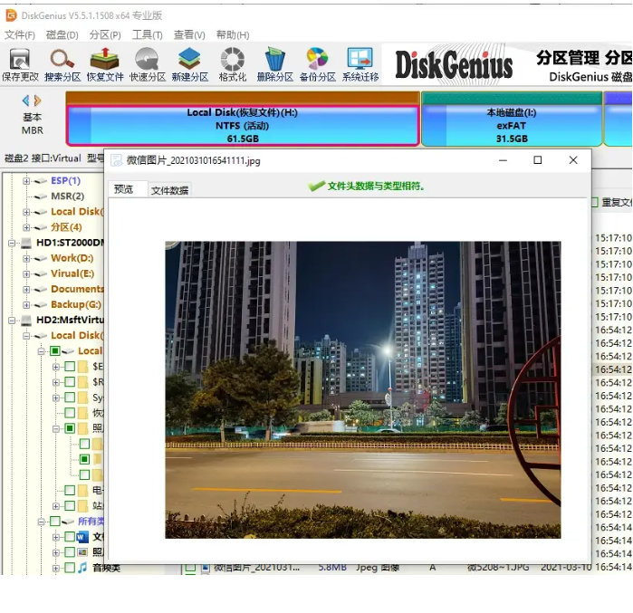This screenshot has height=613, width=633.
Task: Select the 本地磁盘(I:) exFAT partition bar
Action: tap(512, 126)
